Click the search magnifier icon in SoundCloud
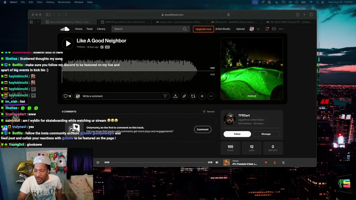 click(x=185, y=29)
